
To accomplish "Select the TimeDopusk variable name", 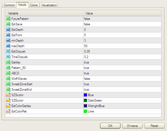I will [x=20, y=57].
